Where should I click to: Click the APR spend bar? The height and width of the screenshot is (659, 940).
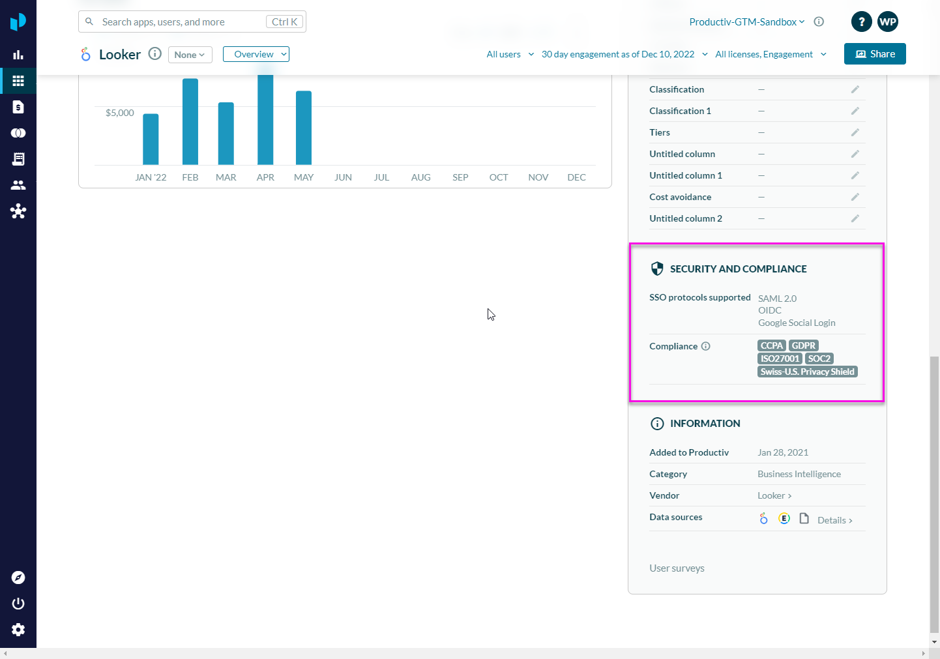(x=265, y=120)
